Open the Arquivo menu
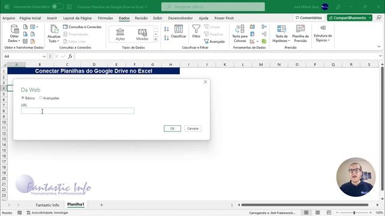Viewport: 385px width, 216px height. 8,18
